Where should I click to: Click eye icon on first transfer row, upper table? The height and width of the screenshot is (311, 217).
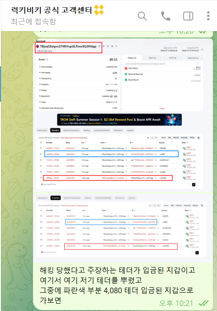[41, 148]
